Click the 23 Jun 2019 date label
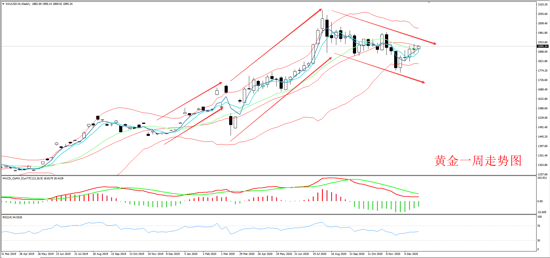Screen dimensions: 550x258 click(63, 254)
